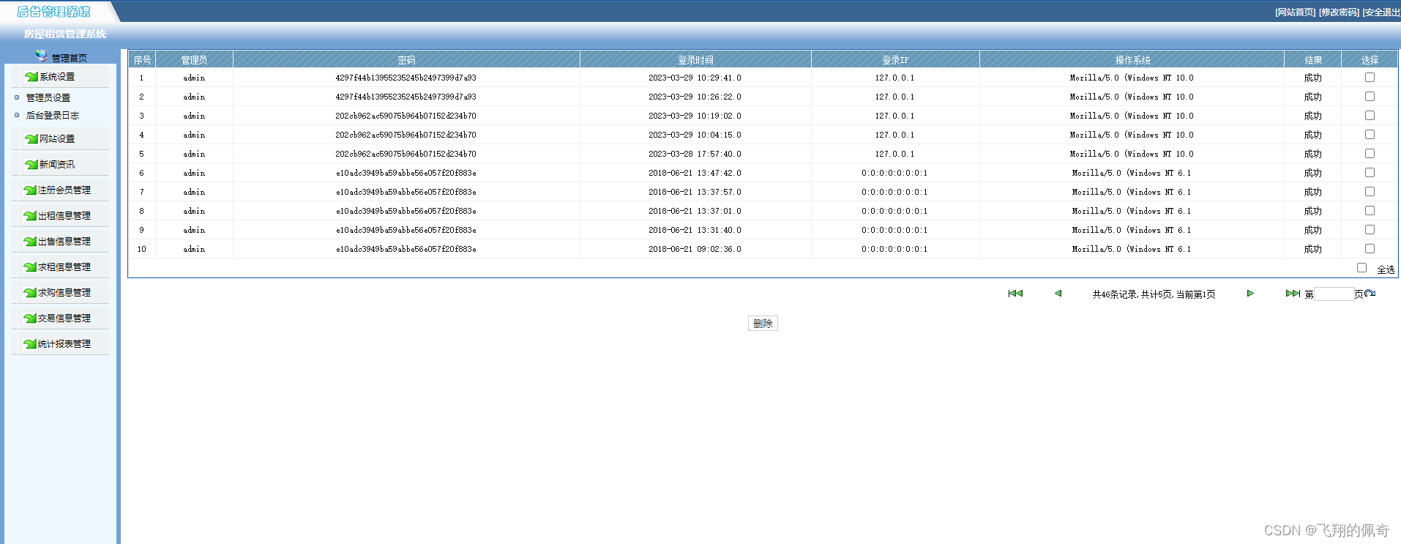The height and width of the screenshot is (544, 1401).
Task: Open the 后台登录日志 submenu item
Action: tap(53, 116)
